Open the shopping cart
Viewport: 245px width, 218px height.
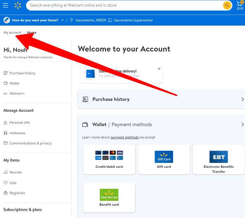point(240,6)
